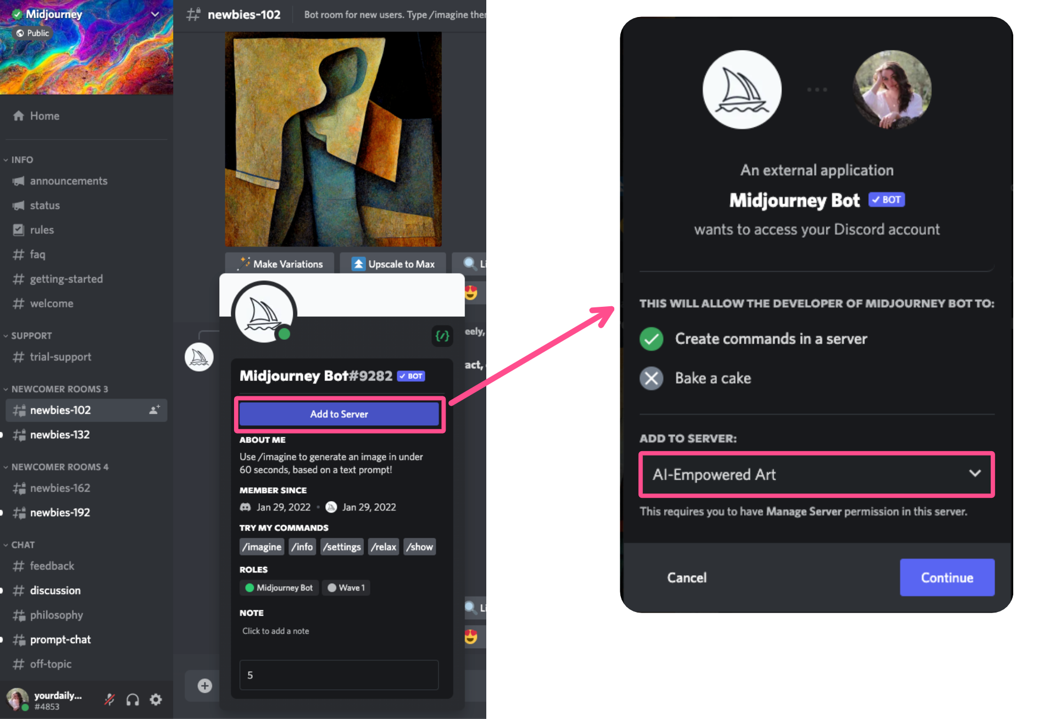Click the Add to Server button
The height and width of the screenshot is (719, 1055).
point(339,414)
